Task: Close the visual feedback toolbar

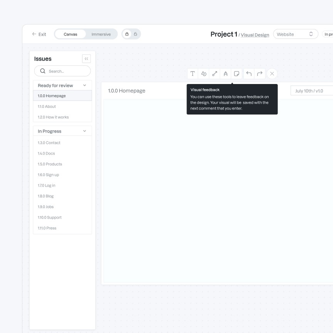Action: 272,74
